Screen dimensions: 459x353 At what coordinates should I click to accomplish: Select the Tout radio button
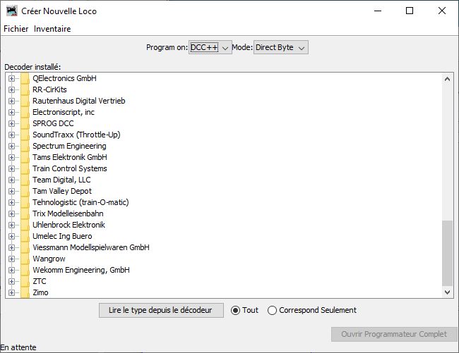[x=235, y=310]
